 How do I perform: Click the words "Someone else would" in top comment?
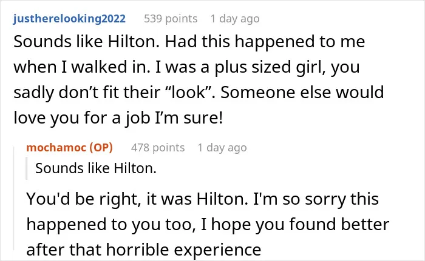click(x=302, y=92)
